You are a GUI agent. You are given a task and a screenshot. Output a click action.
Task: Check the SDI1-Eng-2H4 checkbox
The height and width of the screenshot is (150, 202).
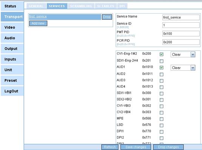click(x=162, y=61)
